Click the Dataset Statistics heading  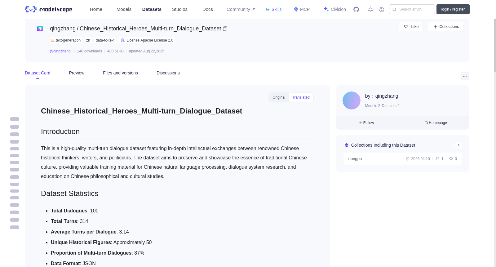pyautogui.click(x=70, y=194)
